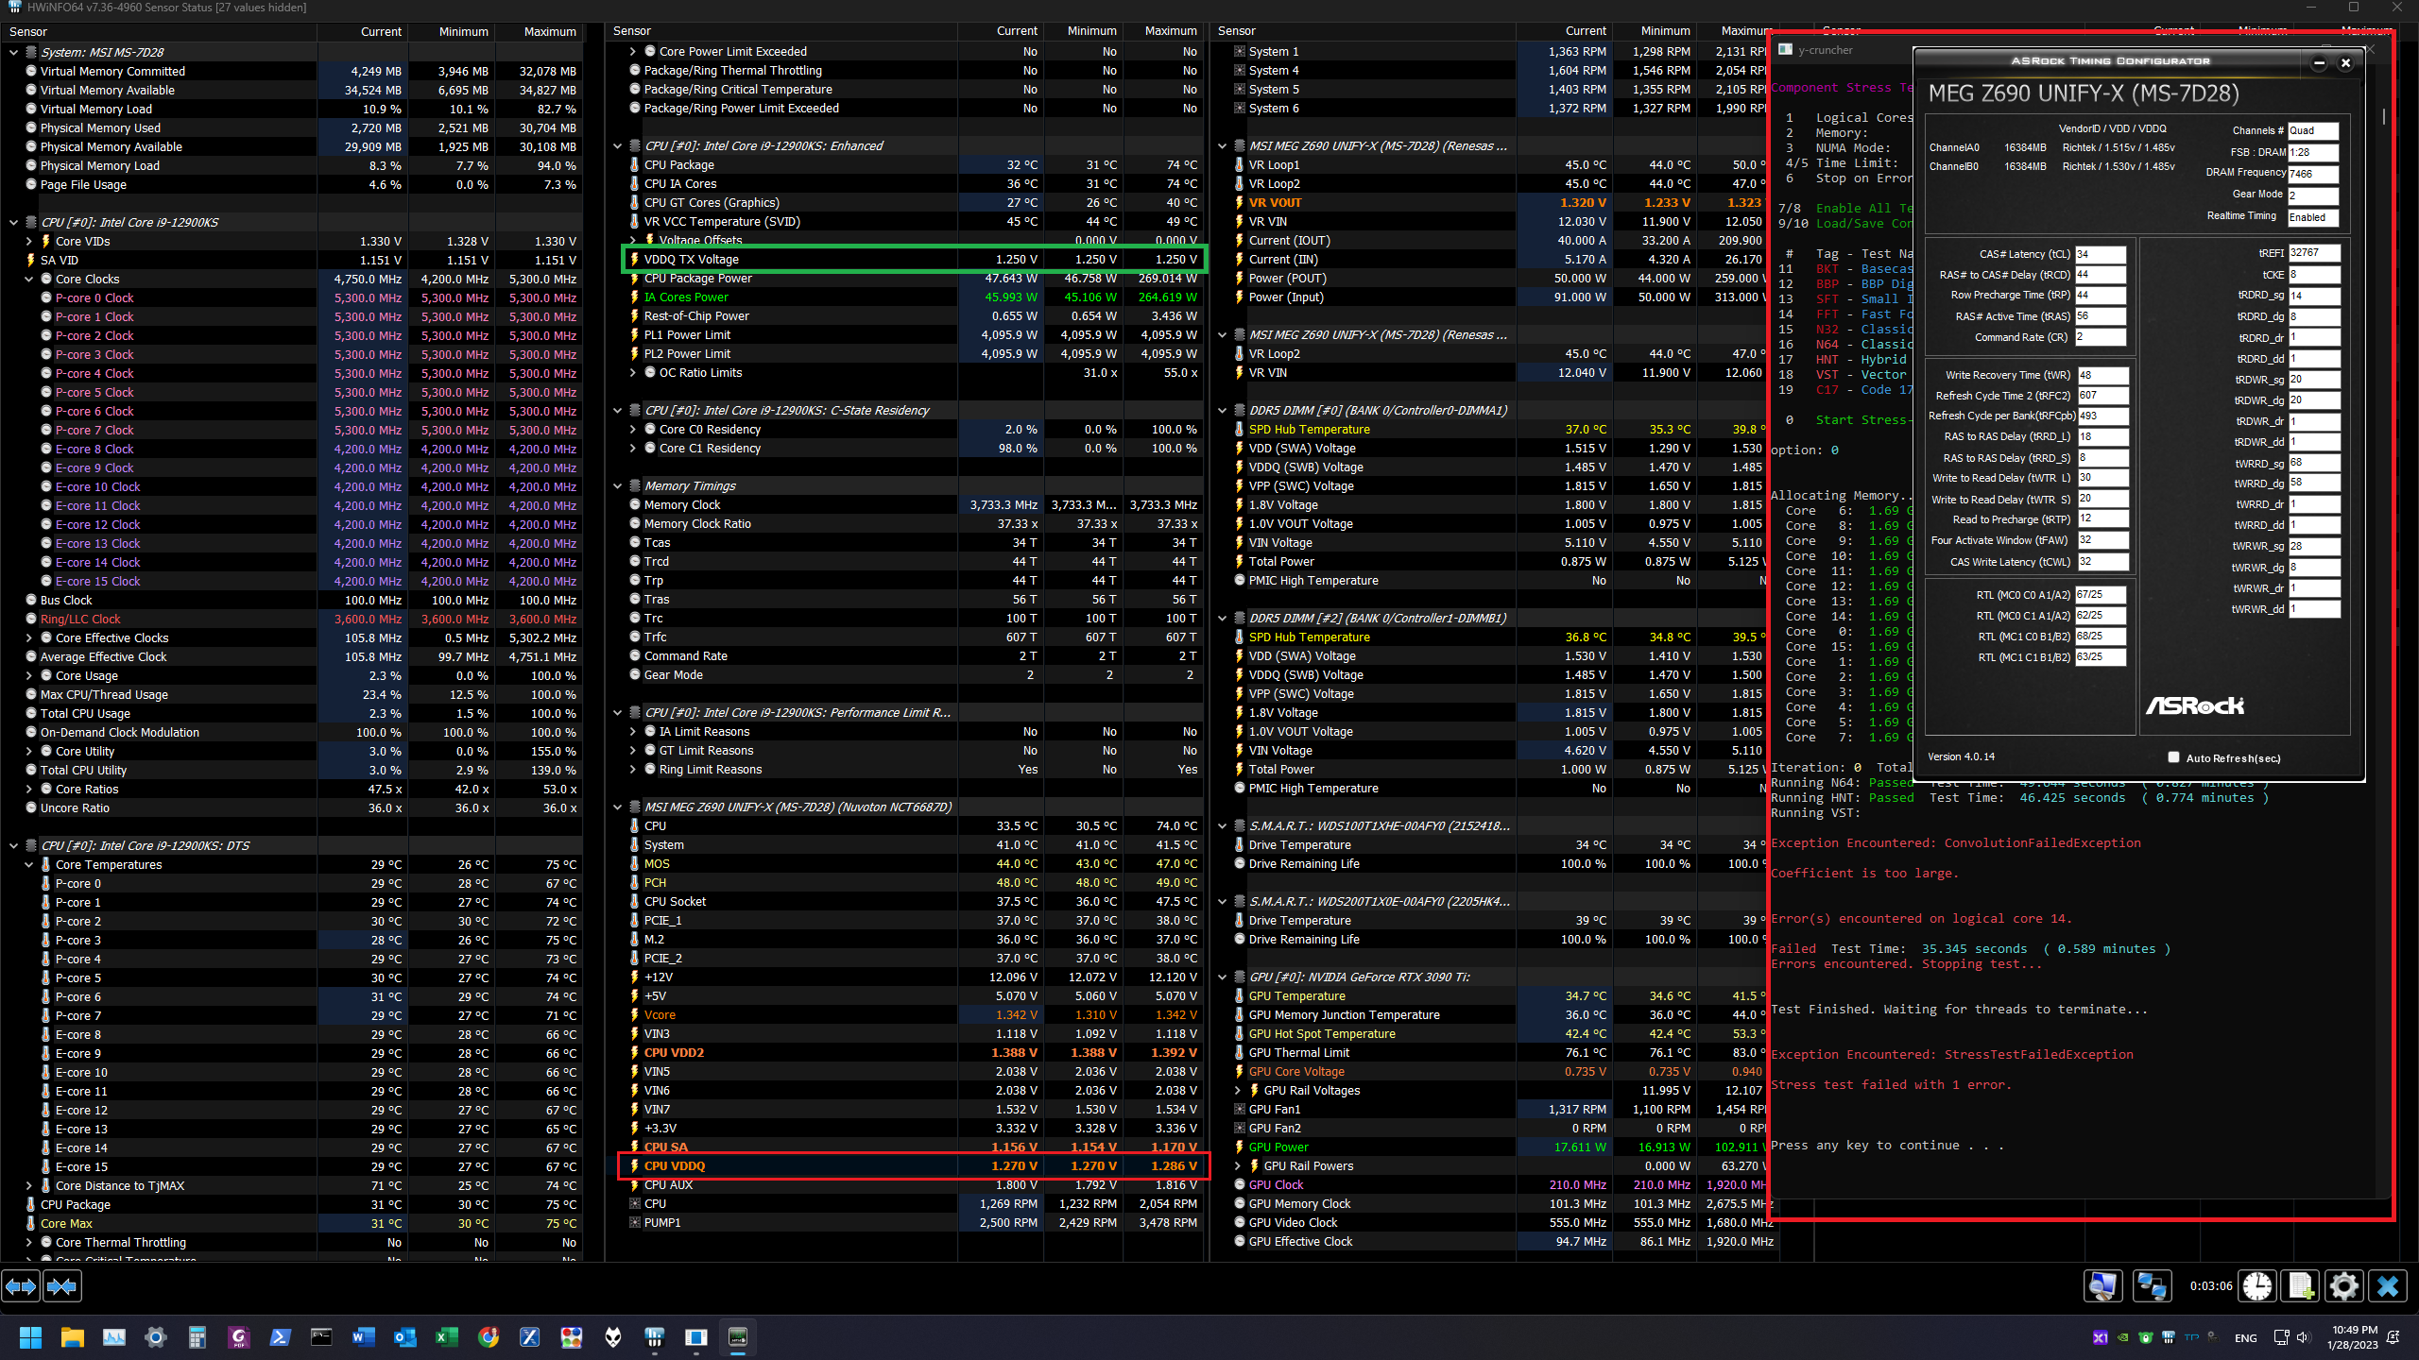Open the Windows Start menu
The width and height of the screenshot is (2419, 1360).
(30, 1337)
